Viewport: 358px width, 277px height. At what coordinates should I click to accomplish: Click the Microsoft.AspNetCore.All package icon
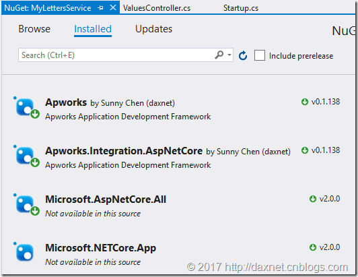tap(26, 205)
